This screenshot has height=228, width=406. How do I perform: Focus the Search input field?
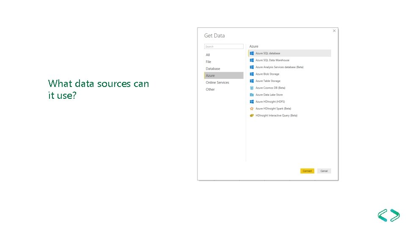(224, 46)
